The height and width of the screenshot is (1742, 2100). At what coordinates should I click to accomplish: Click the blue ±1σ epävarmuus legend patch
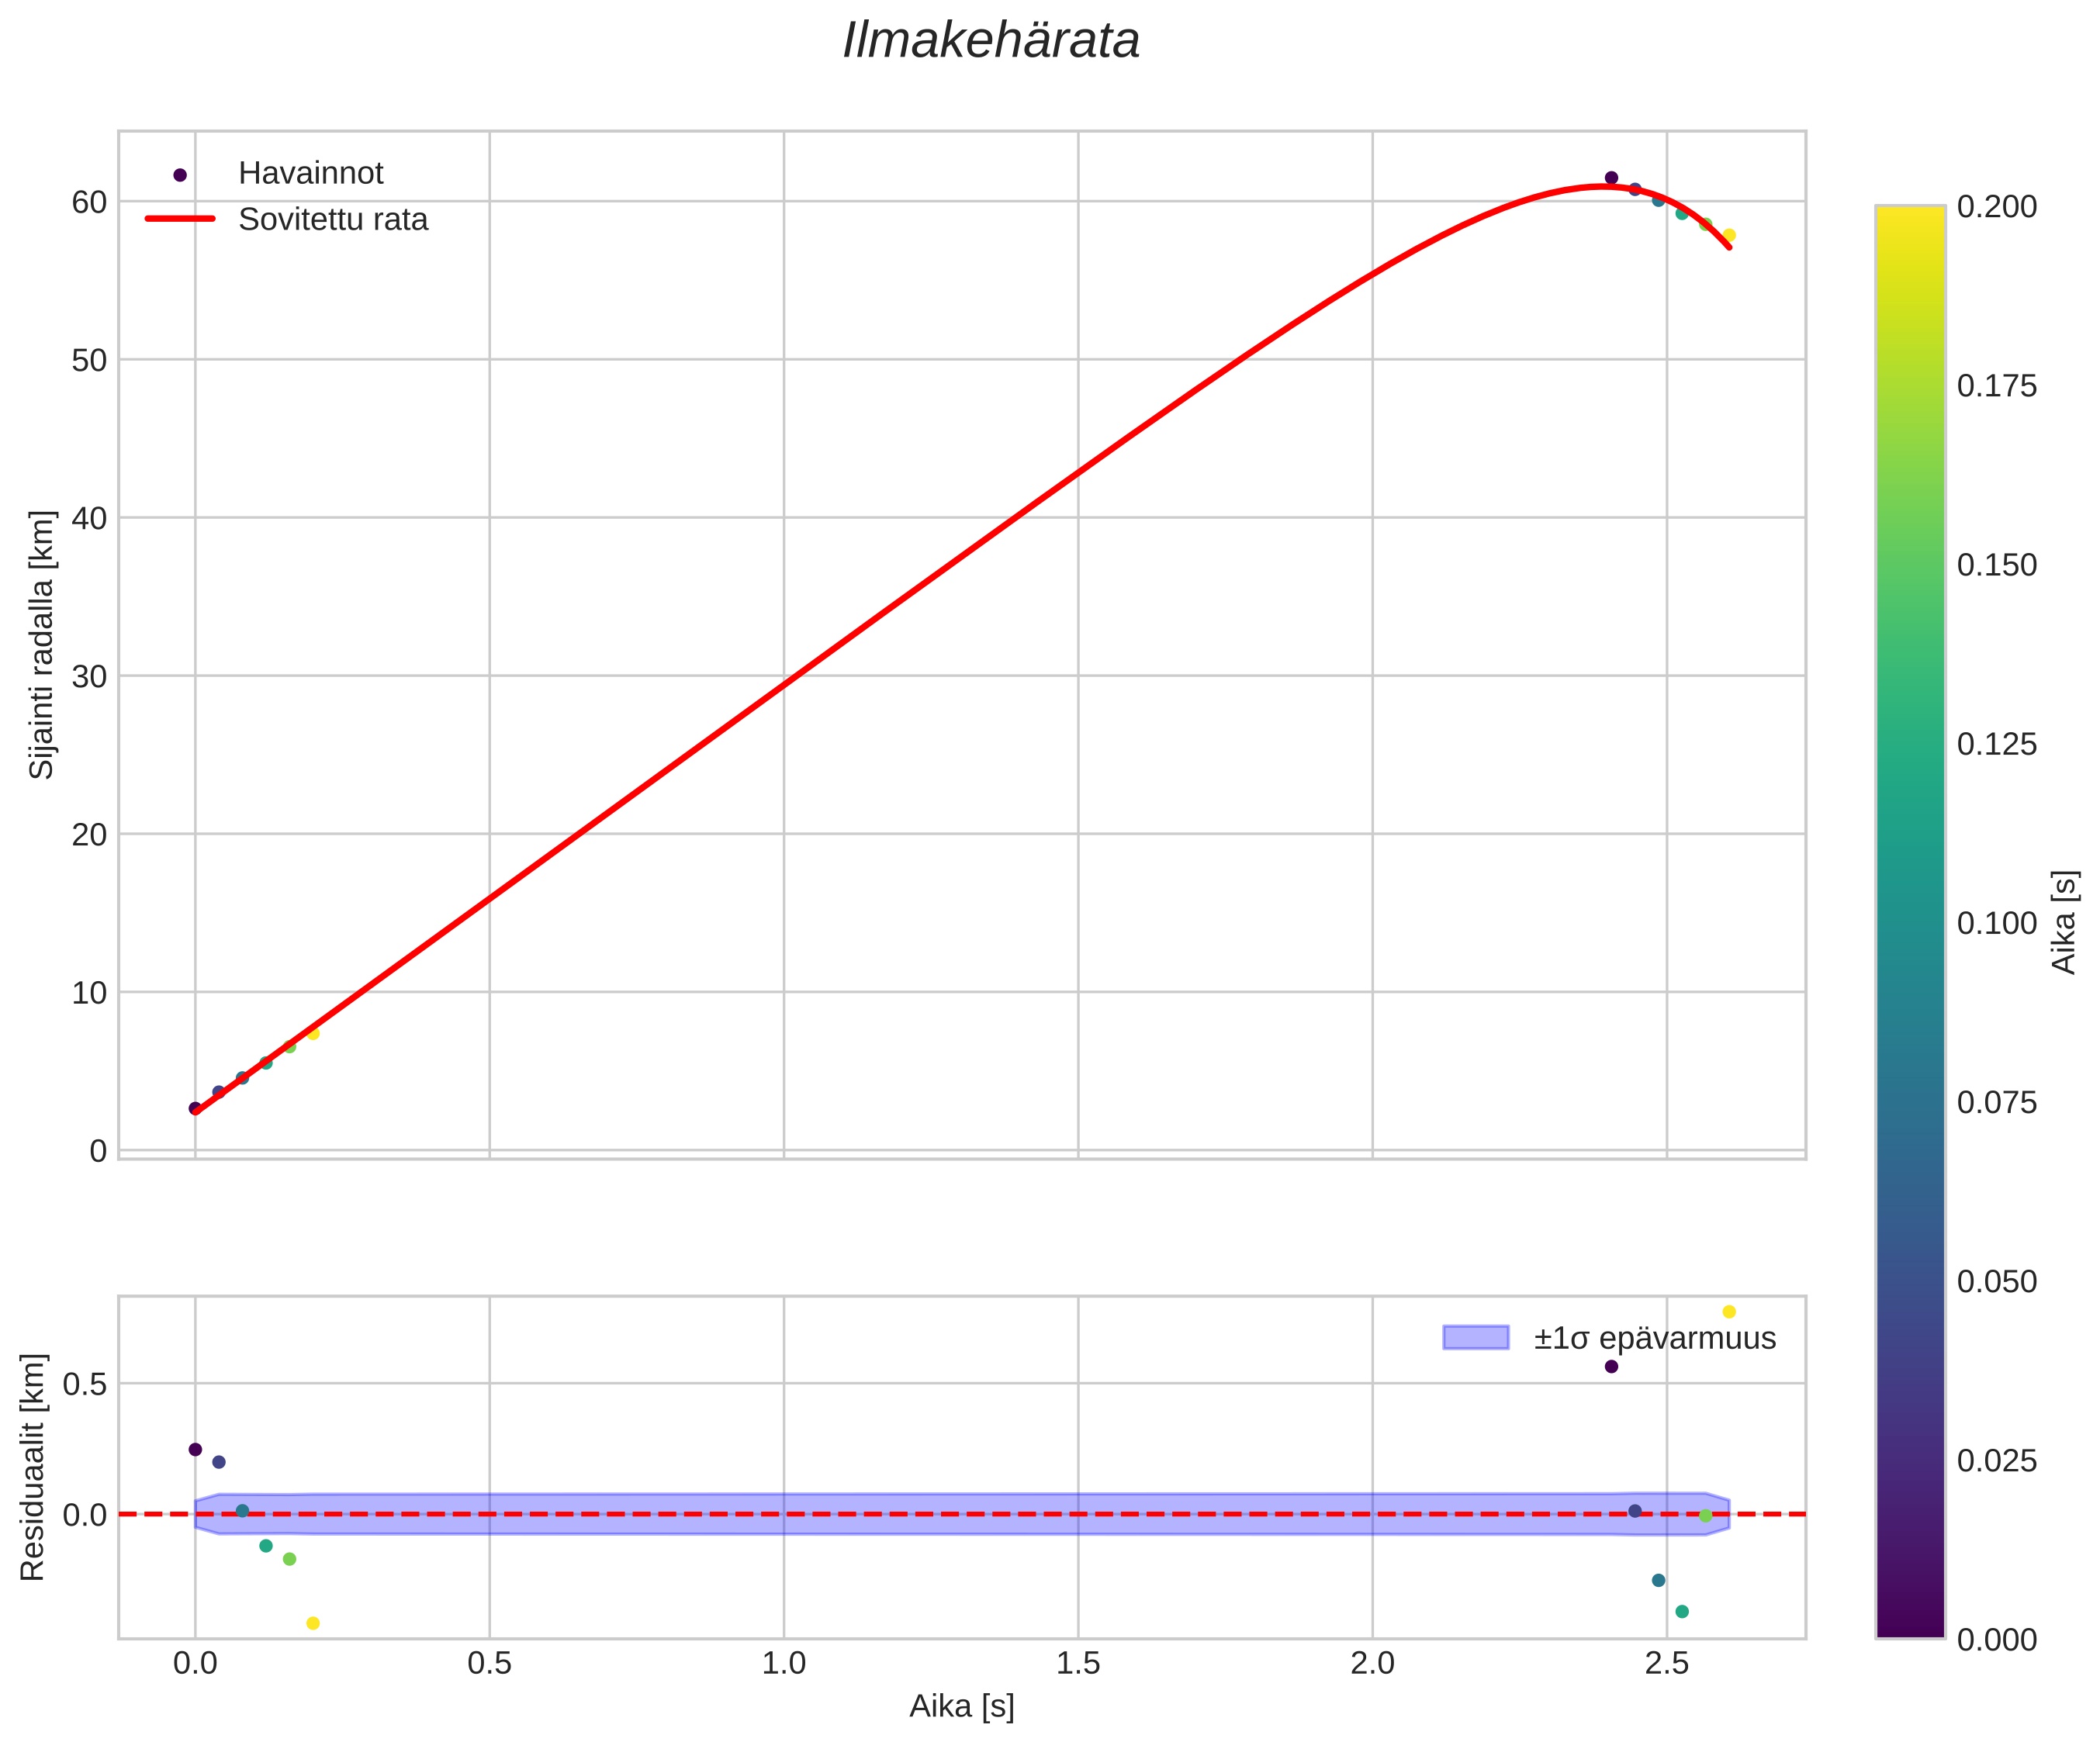coord(1475,1338)
